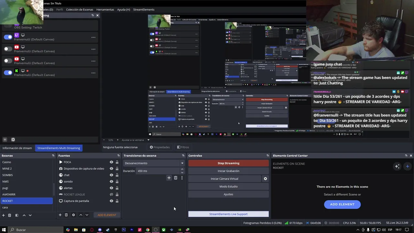Click the orange ADD ELEMENT button in Fuentes
Viewport: 414px width, 233px height.
(107, 215)
